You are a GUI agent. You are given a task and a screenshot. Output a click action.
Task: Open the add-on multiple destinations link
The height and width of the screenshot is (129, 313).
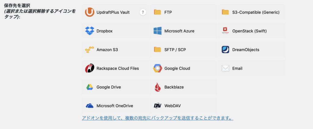[x=158, y=118]
